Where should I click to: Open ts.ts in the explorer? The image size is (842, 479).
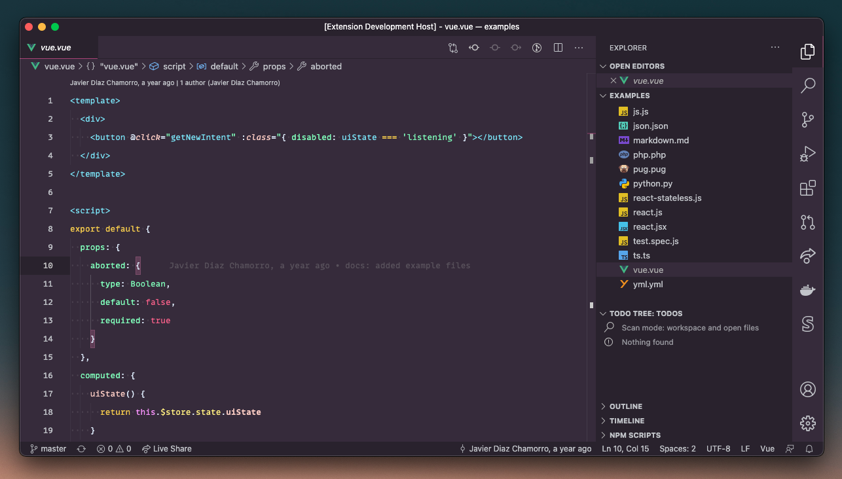tap(694, 256)
